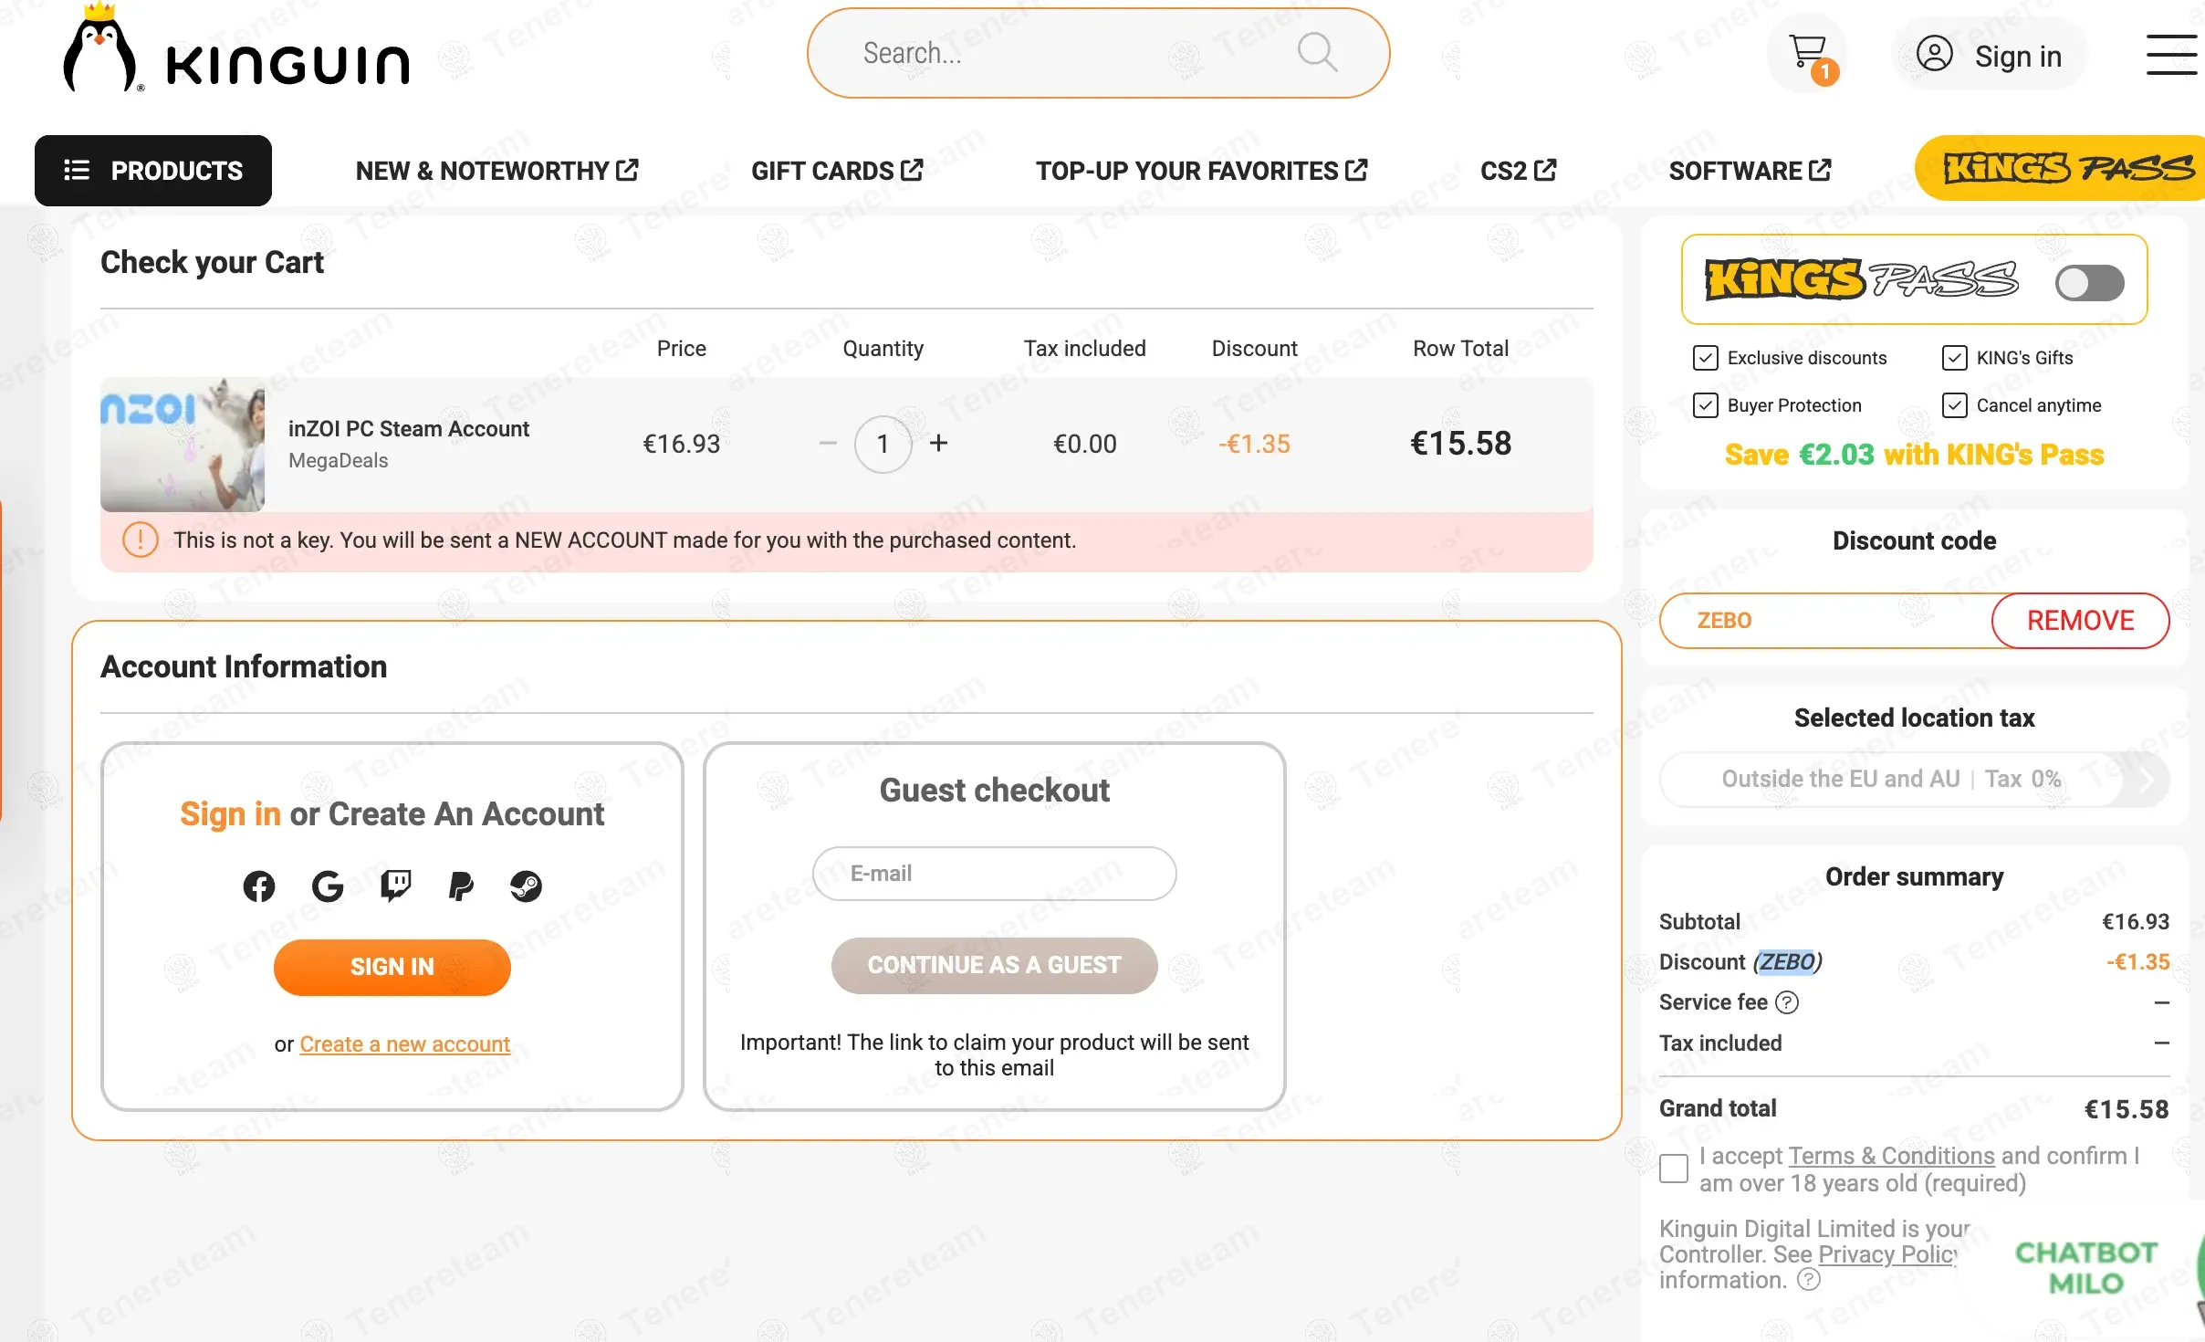The width and height of the screenshot is (2205, 1342).
Task: Click the Create a new account link
Action: pos(404,1043)
